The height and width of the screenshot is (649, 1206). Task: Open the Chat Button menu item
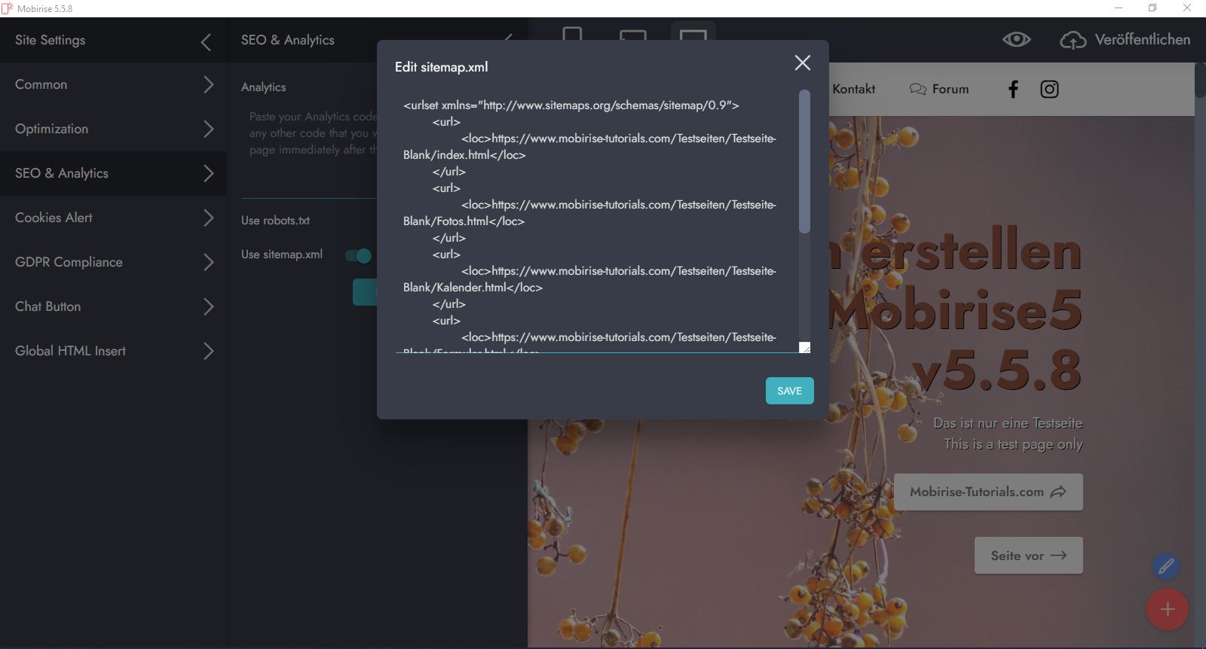(x=113, y=307)
